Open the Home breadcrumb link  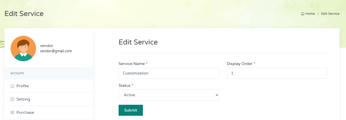pos(310,14)
